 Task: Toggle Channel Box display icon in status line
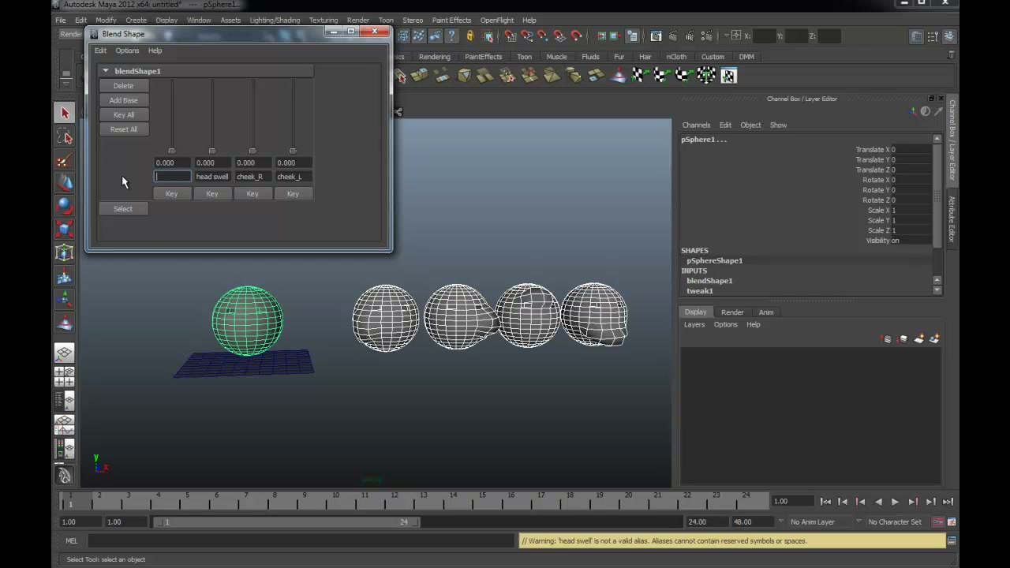(x=949, y=36)
